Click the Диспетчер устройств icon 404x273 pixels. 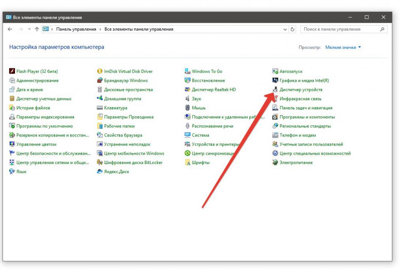point(275,89)
